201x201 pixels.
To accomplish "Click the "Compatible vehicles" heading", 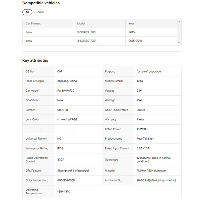I will coord(41,3).
